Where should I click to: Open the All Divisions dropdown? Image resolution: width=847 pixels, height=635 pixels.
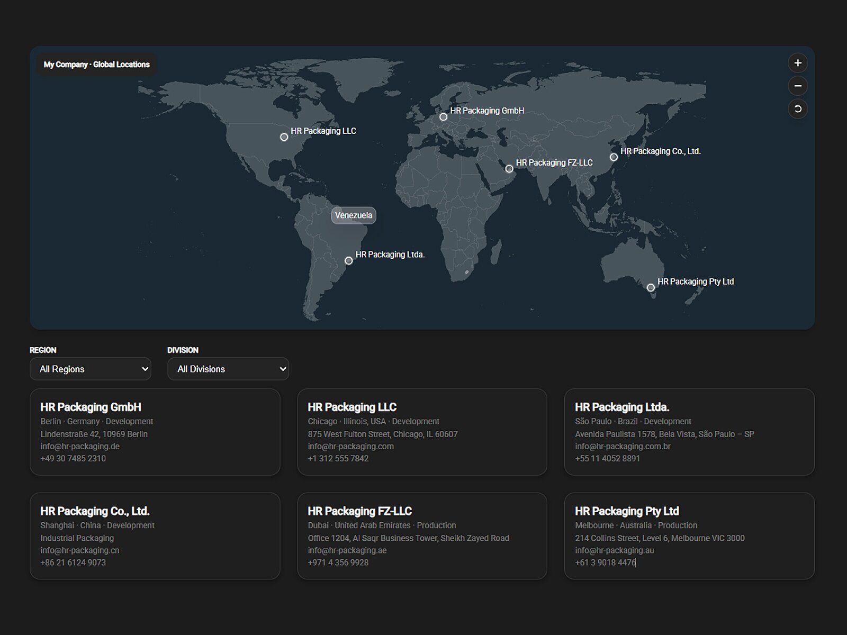point(228,369)
